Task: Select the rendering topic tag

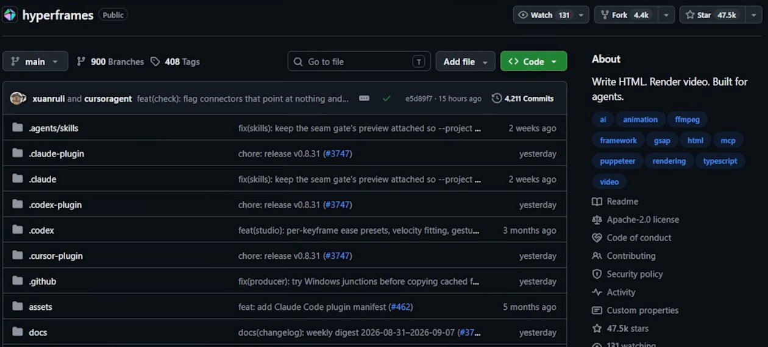Action: click(669, 161)
